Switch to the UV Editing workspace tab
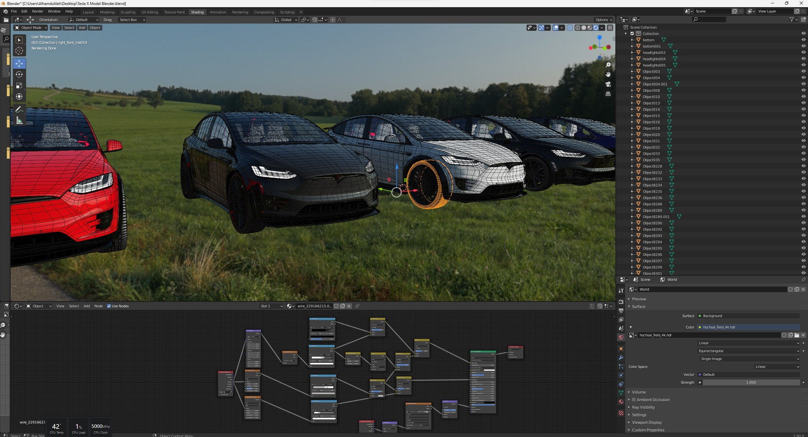808x437 pixels. click(x=149, y=12)
